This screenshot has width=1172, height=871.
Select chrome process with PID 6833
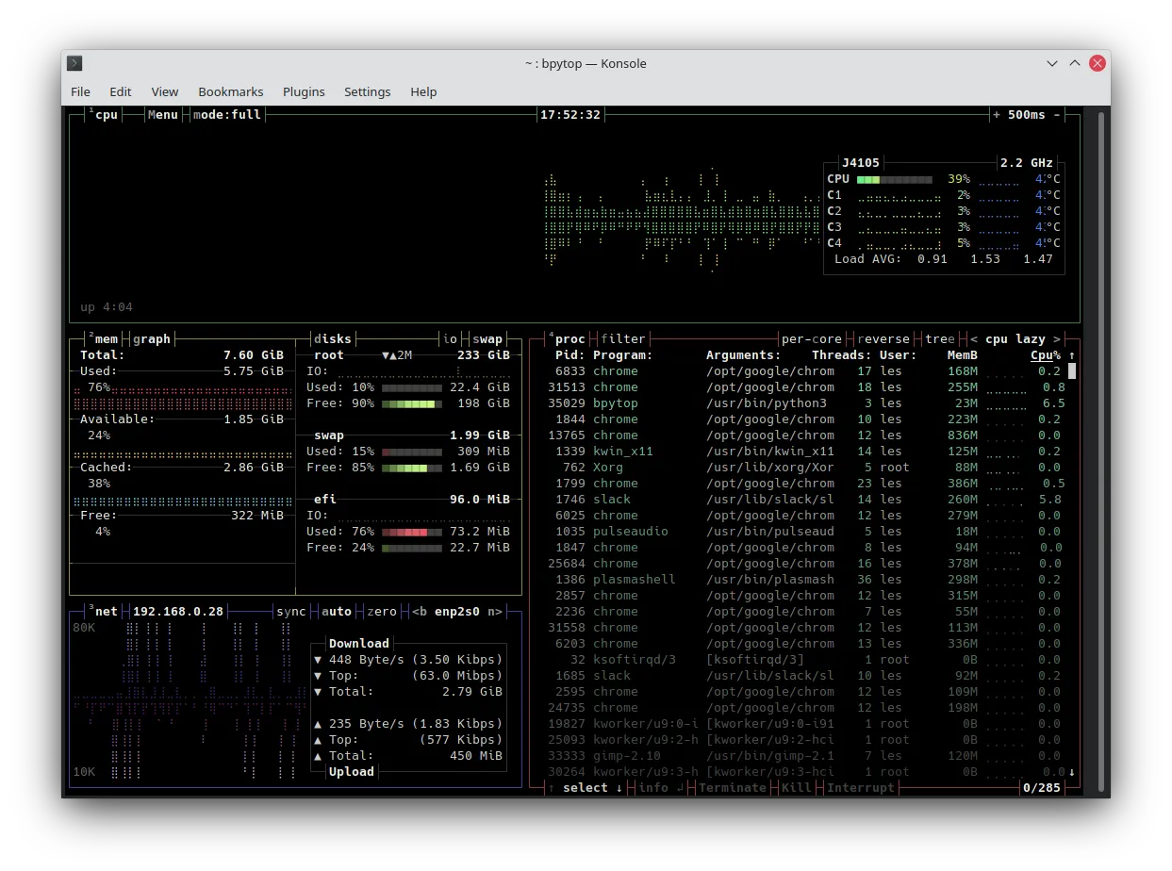point(804,370)
